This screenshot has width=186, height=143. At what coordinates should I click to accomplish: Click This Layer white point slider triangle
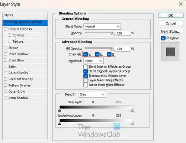(132, 110)
